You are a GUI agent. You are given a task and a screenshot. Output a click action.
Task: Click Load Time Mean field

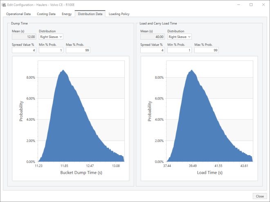coord(153,37)
